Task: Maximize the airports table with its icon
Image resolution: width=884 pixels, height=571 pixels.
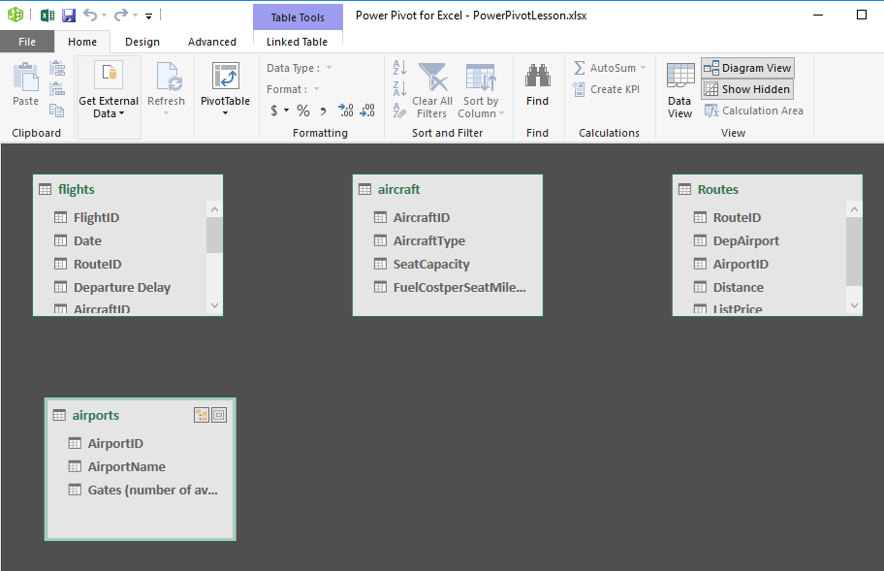Action: 219,415
